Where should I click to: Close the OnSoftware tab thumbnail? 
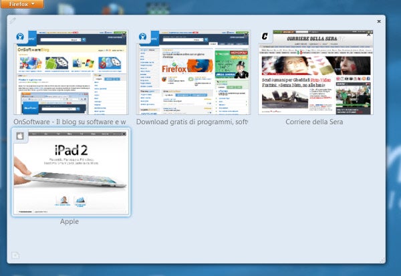tap(124, 34)
